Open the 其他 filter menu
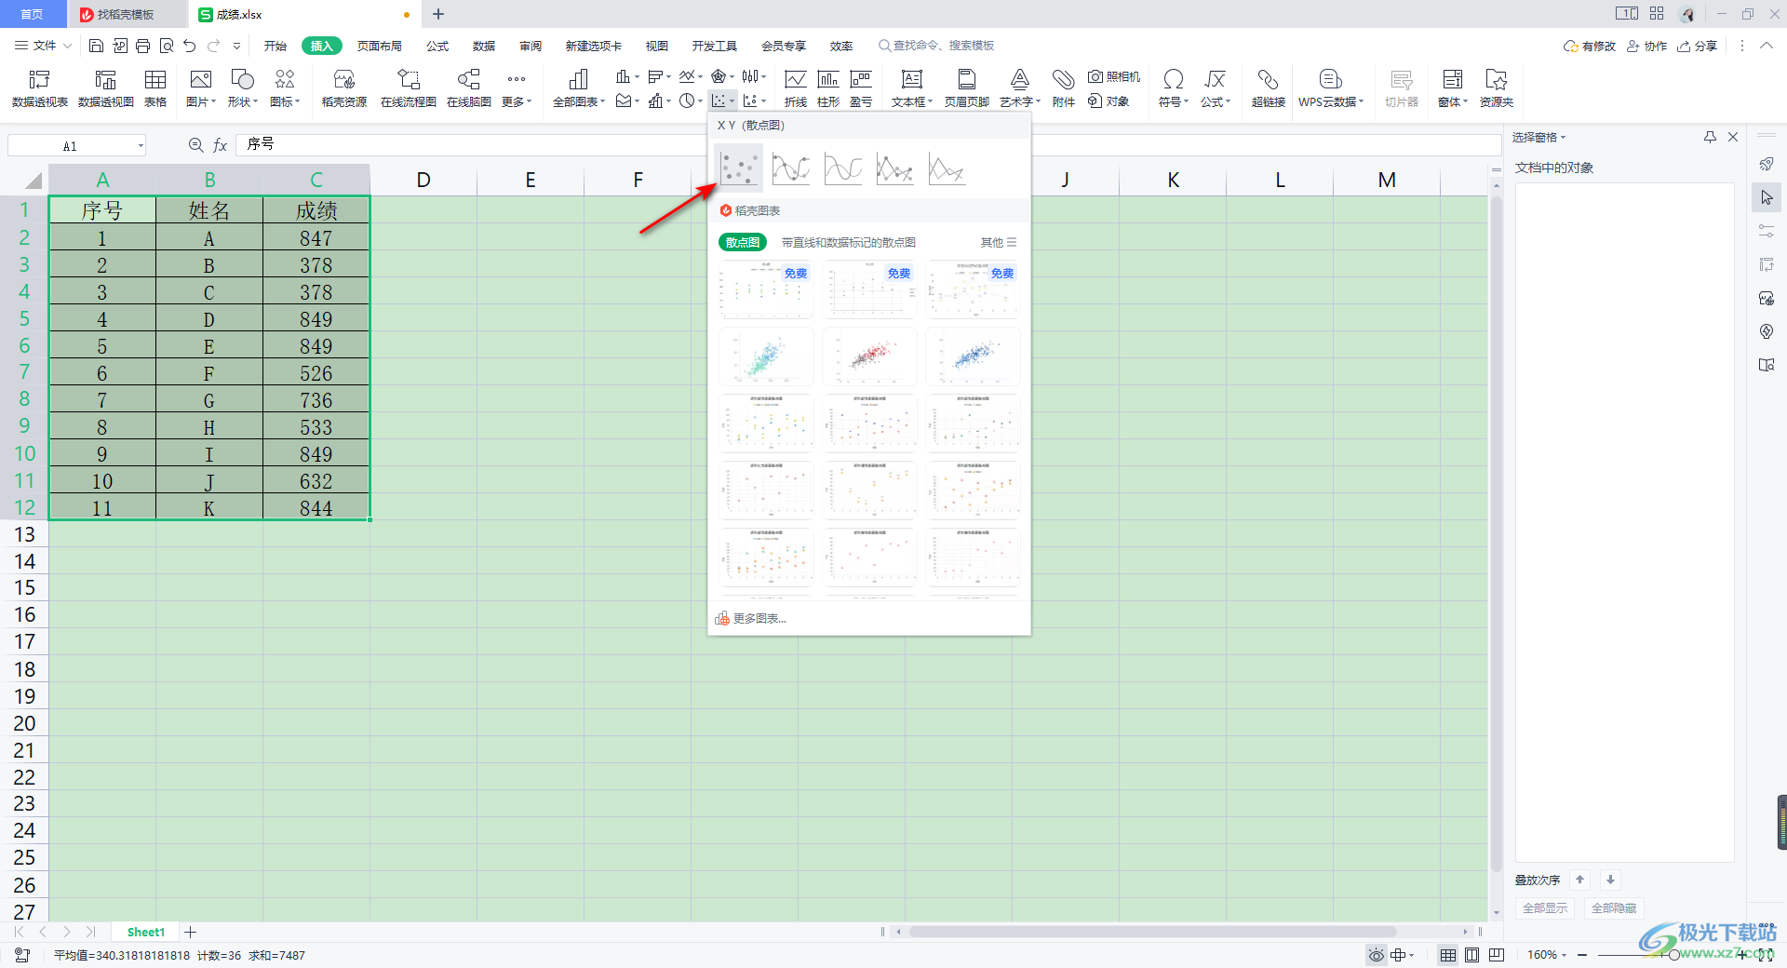 click(999, 242)
